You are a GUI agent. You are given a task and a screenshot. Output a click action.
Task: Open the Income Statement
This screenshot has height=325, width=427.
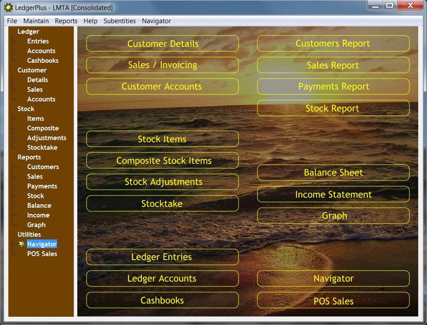click(x=333, y=194)
